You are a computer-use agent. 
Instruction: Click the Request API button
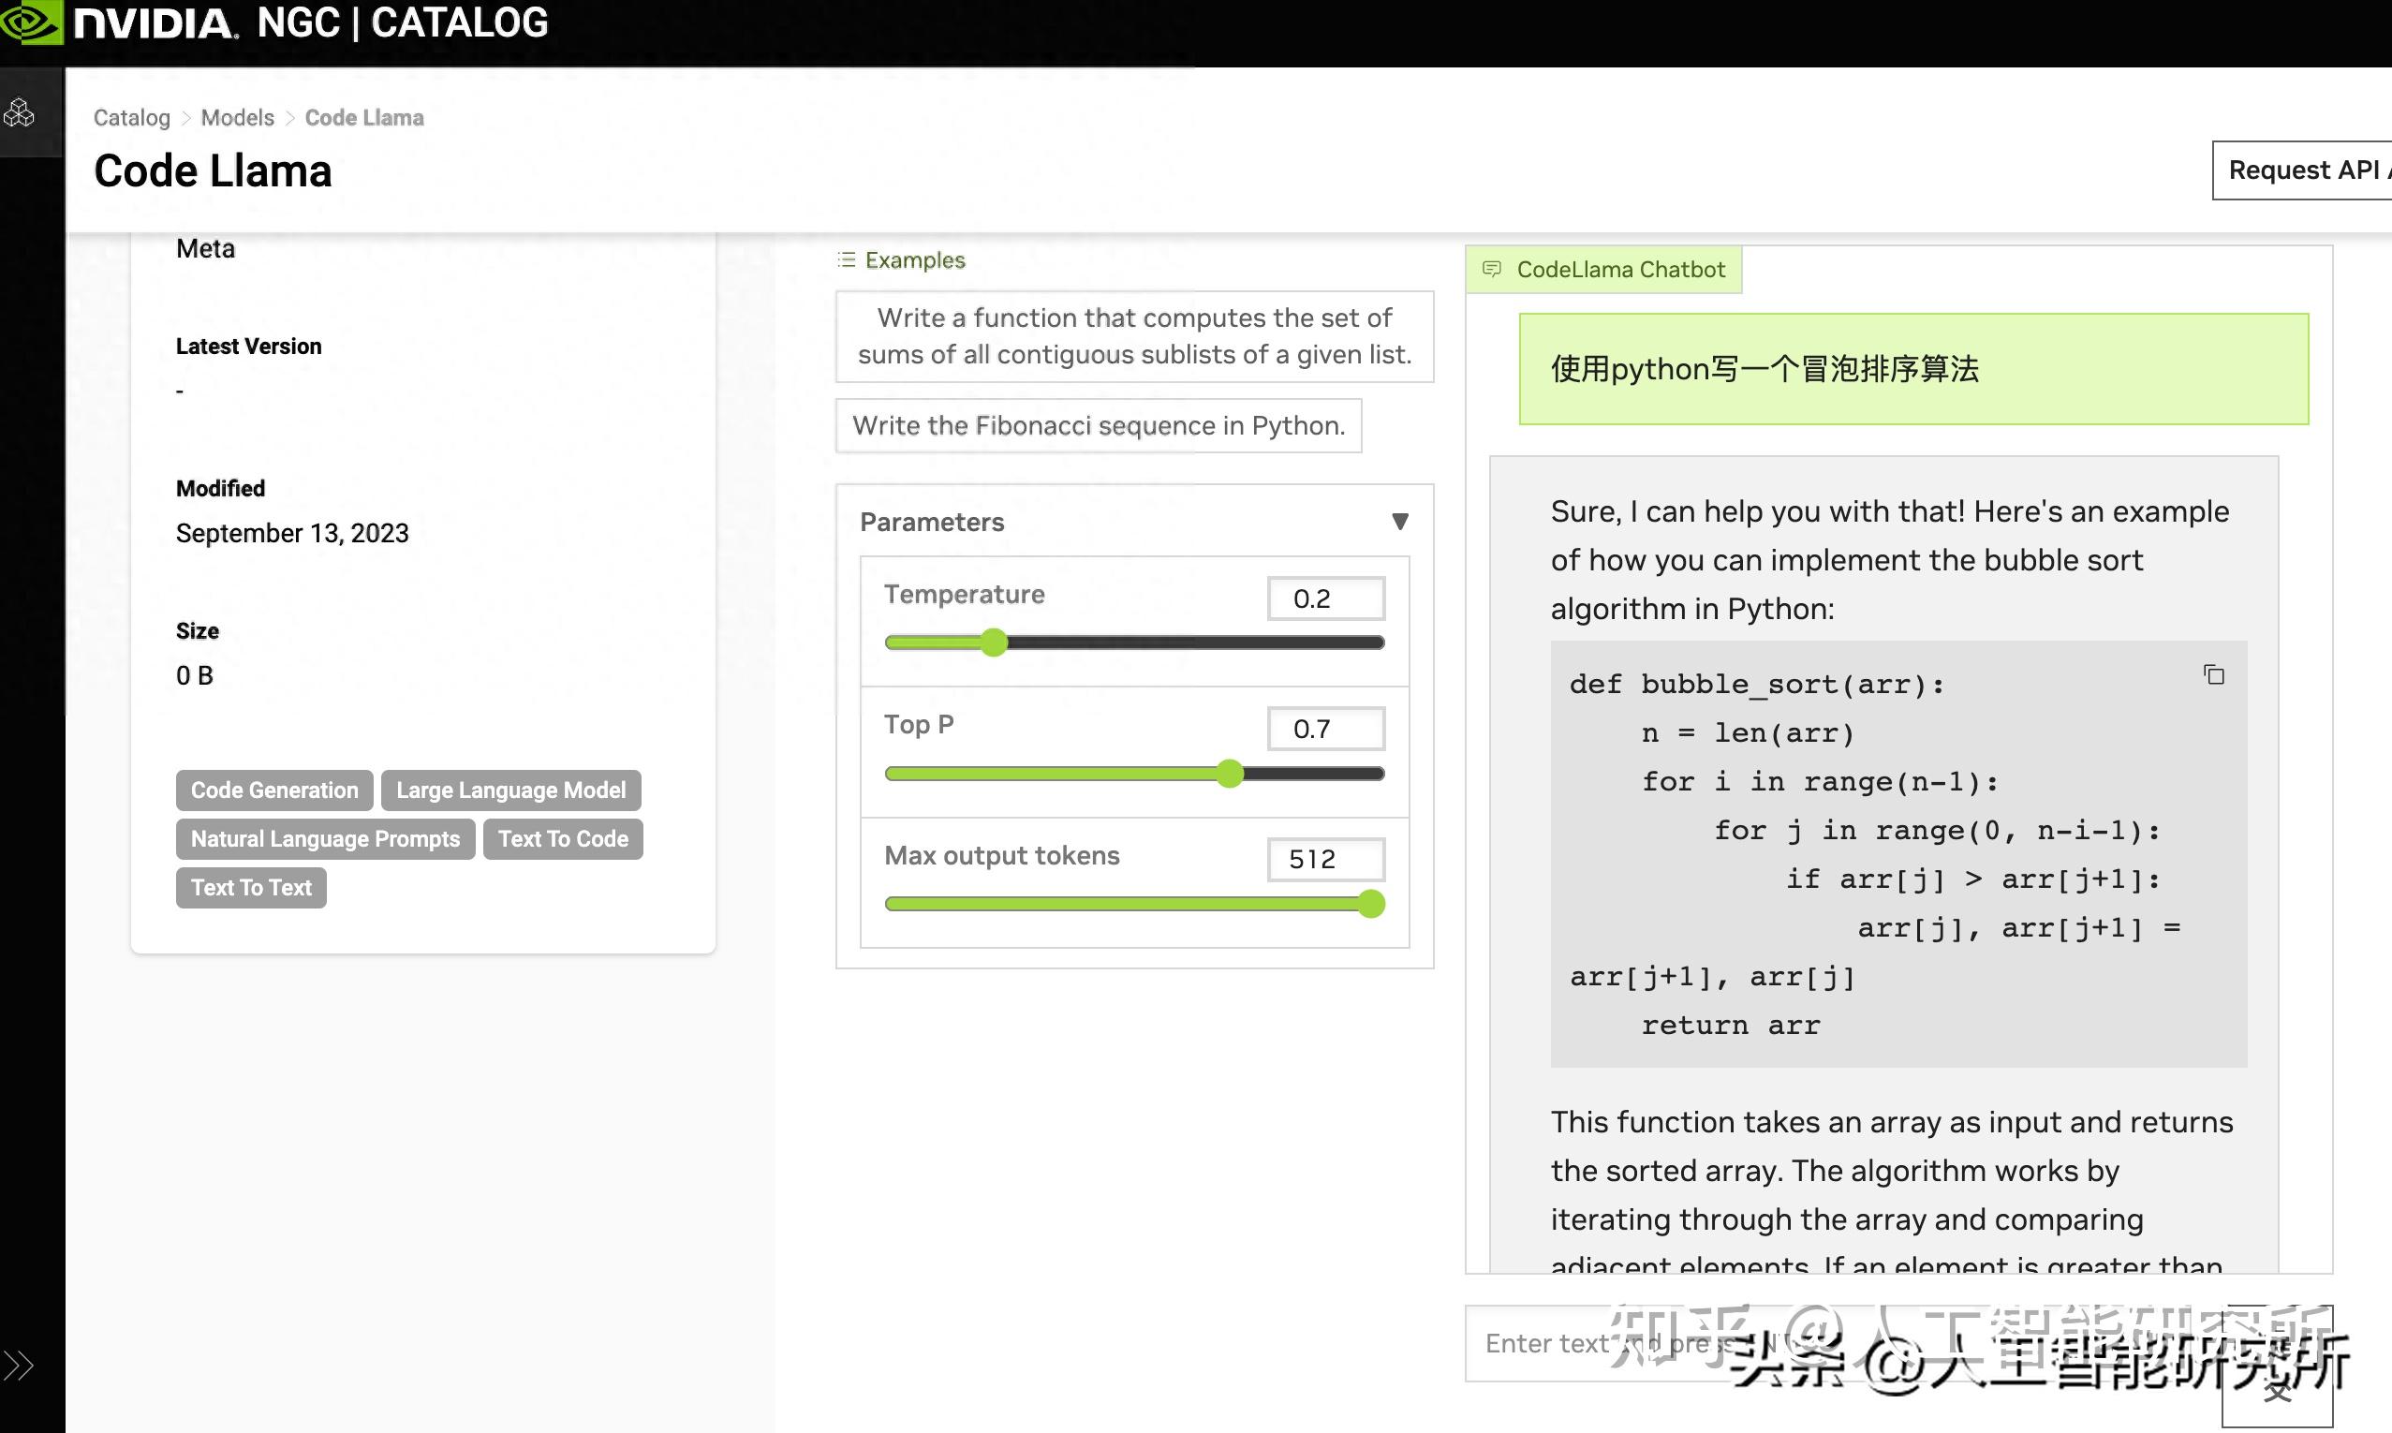point(2302,170)
